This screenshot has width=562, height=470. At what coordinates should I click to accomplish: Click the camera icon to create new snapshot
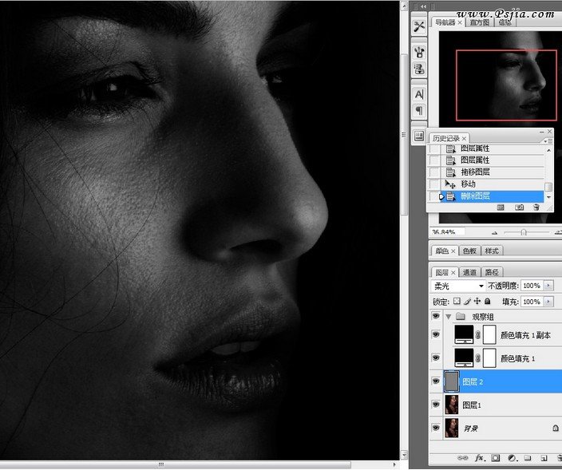[x=519, y=207]
